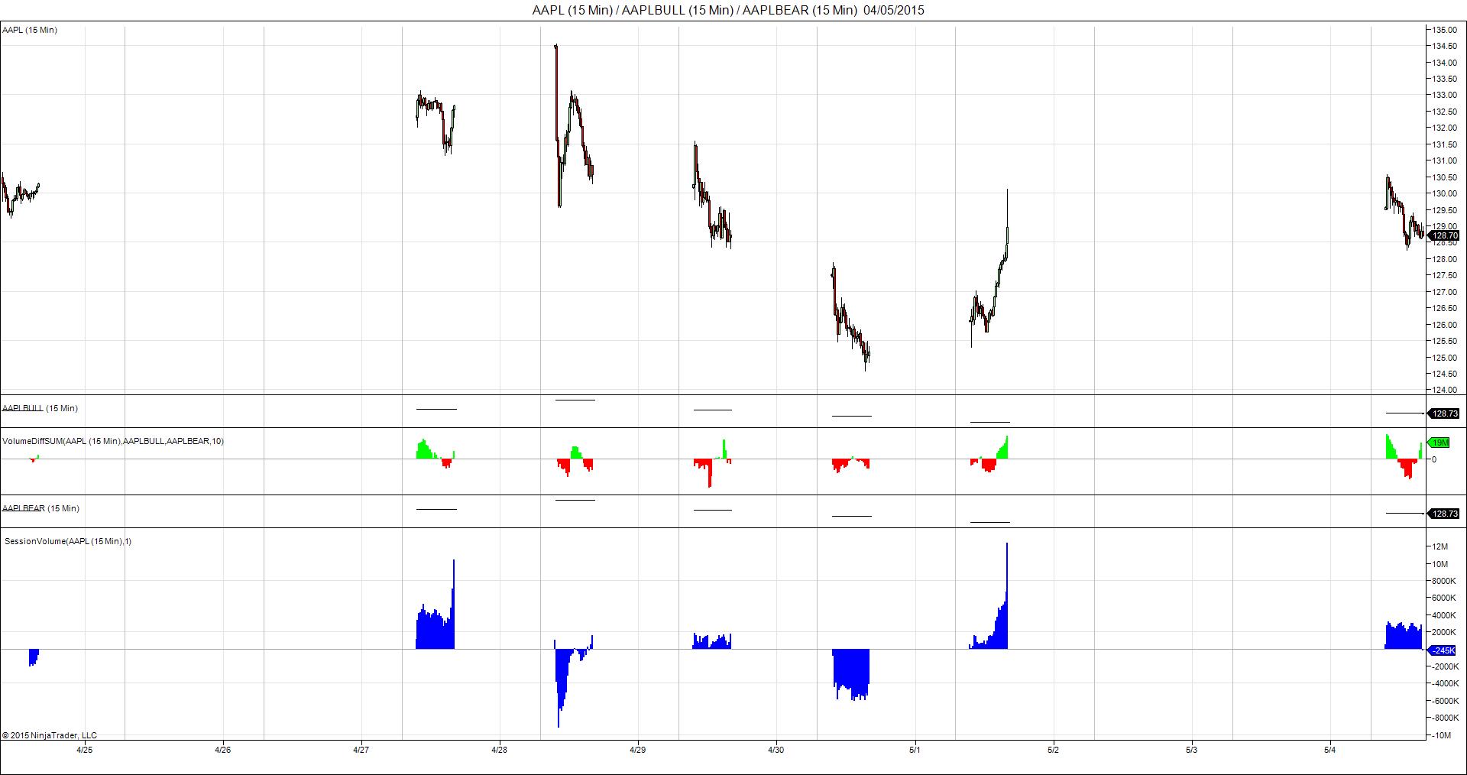Click the 4/26 date on the time axis
This screenshot has width=1467, height=775.
point(223,750)
